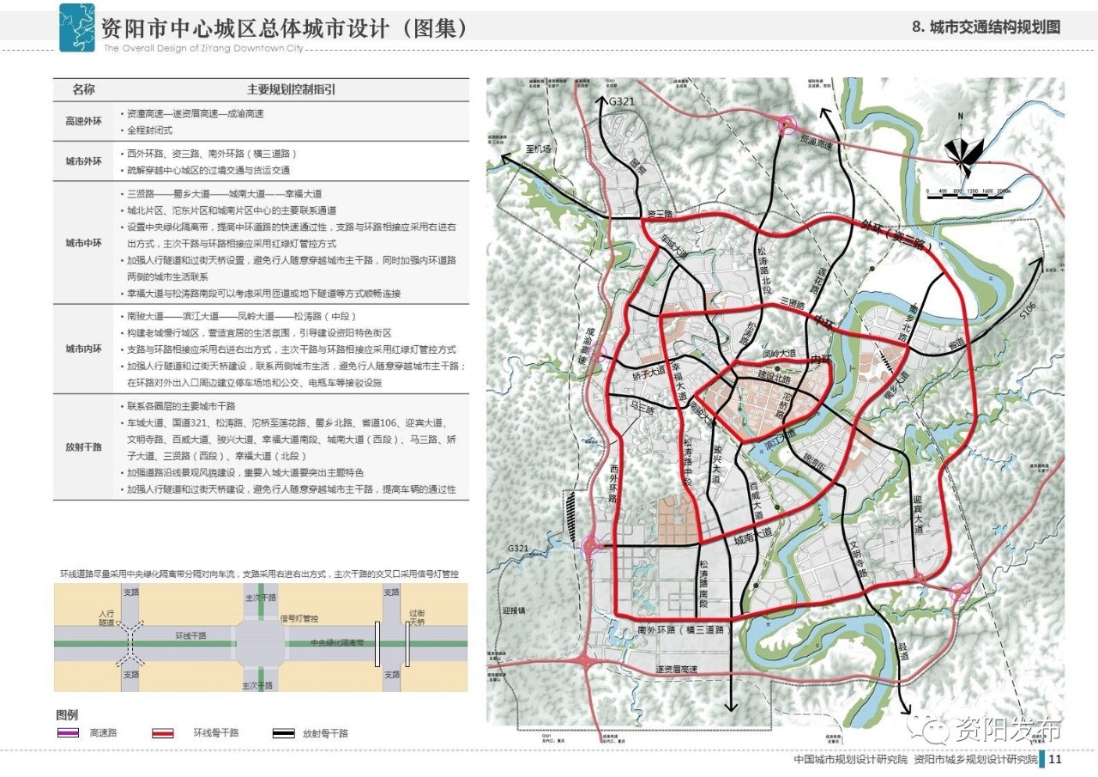Click the 环线干路 diagram label

tap(191, 636)
